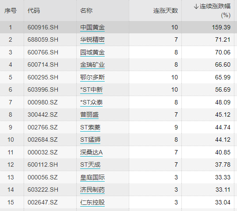Sort by the 连续涨跌幅 descending arrow
This screenshot has width=237, height=211.
pyautogui.click(x=196, y=6)
